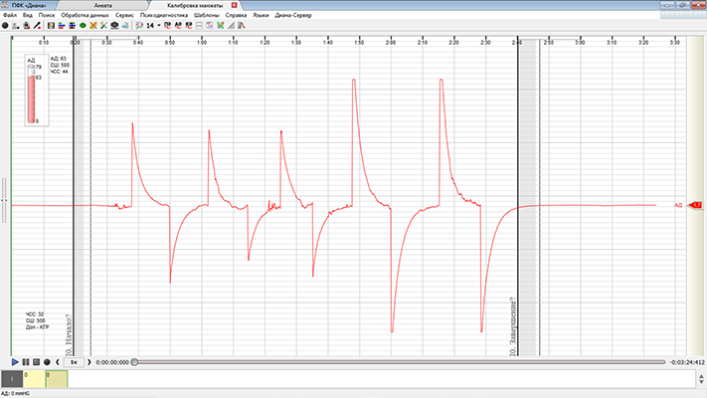Click the 1x playback speed field
The width and height of the screenshot is (707, 398).
point(74,362)
